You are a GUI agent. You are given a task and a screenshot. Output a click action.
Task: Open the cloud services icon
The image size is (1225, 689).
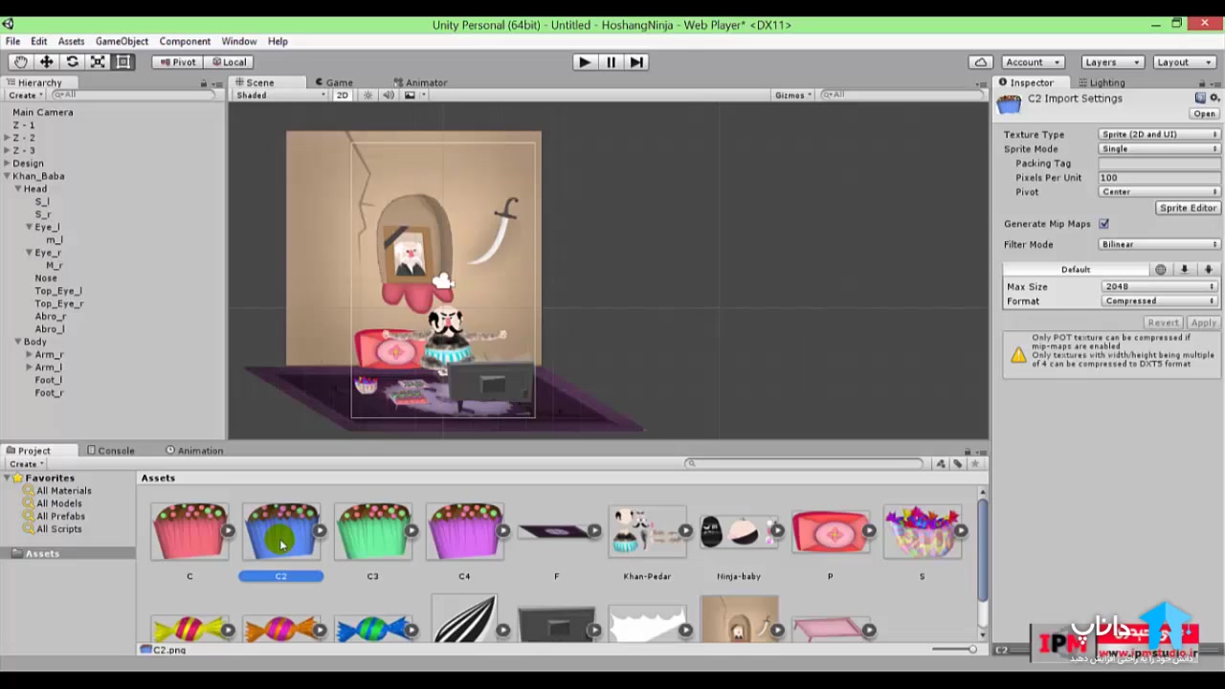click(980, 62)
